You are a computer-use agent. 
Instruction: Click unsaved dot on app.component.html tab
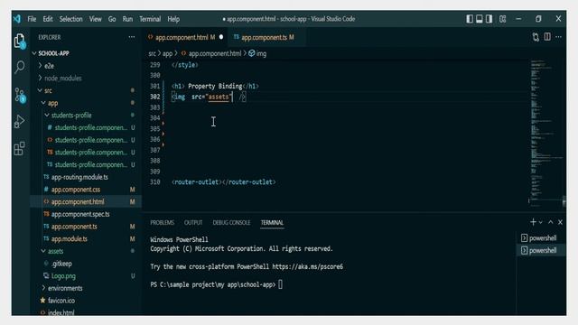(x=221, y=37)
